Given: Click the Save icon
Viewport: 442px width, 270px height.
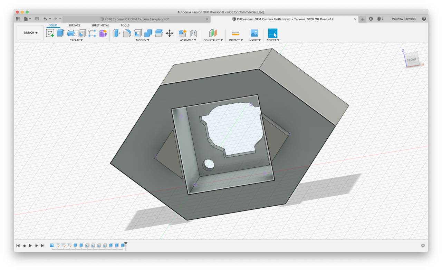Looking at the screenshot, I should tap(37, 19).
